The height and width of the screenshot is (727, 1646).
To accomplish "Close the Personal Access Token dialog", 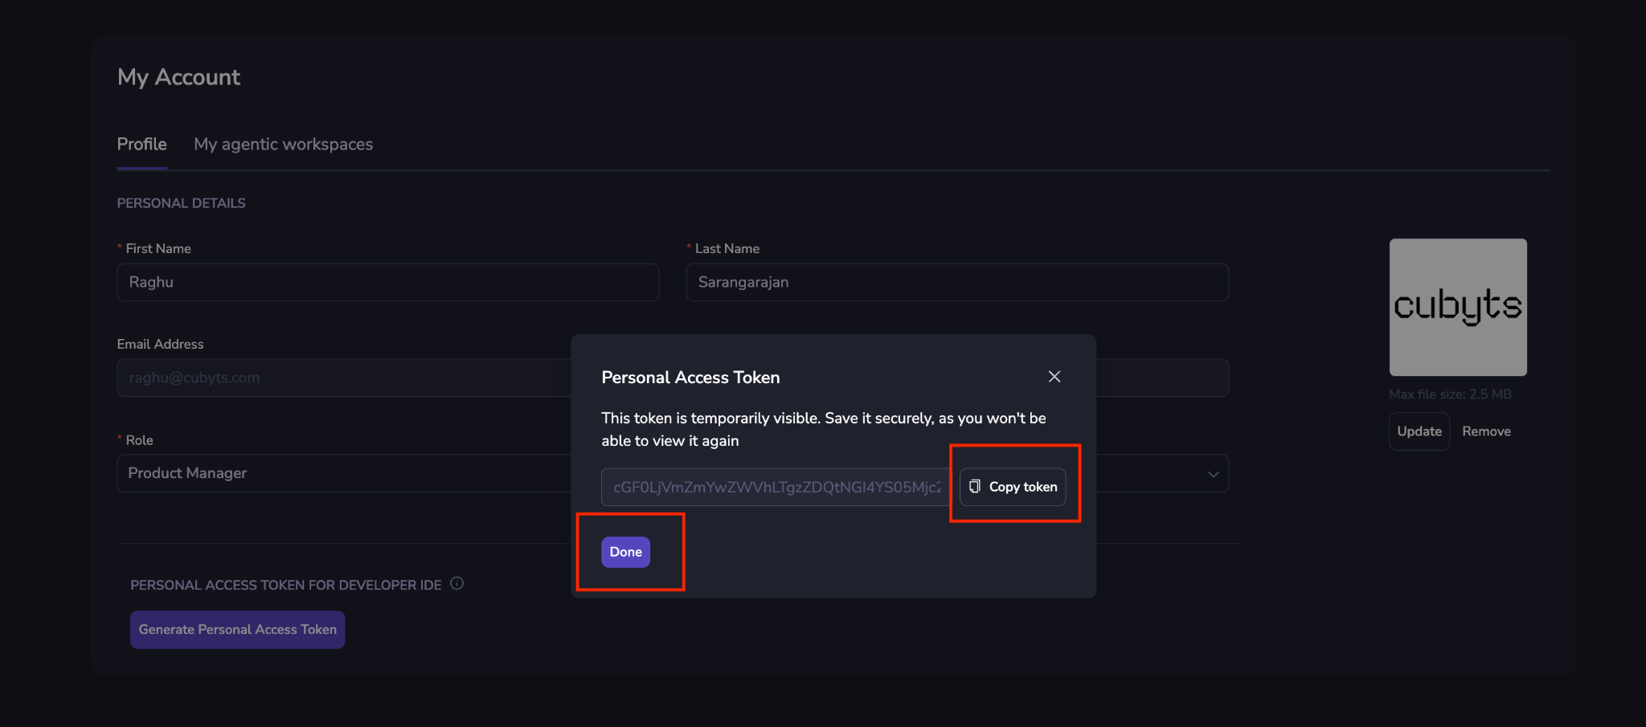I will click(1054, 377).
